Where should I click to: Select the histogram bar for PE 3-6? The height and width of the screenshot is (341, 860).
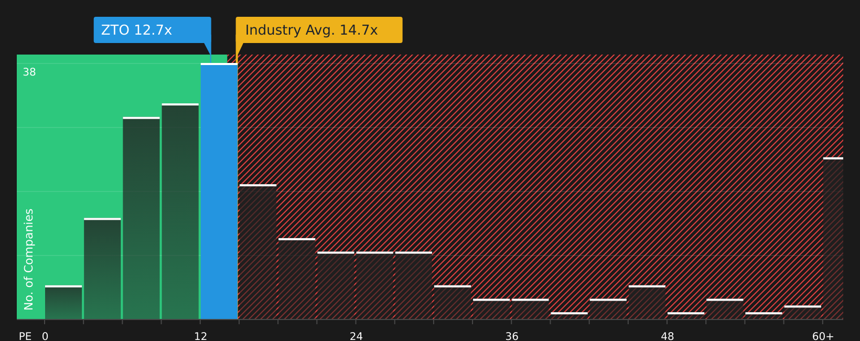click(102, 269)
